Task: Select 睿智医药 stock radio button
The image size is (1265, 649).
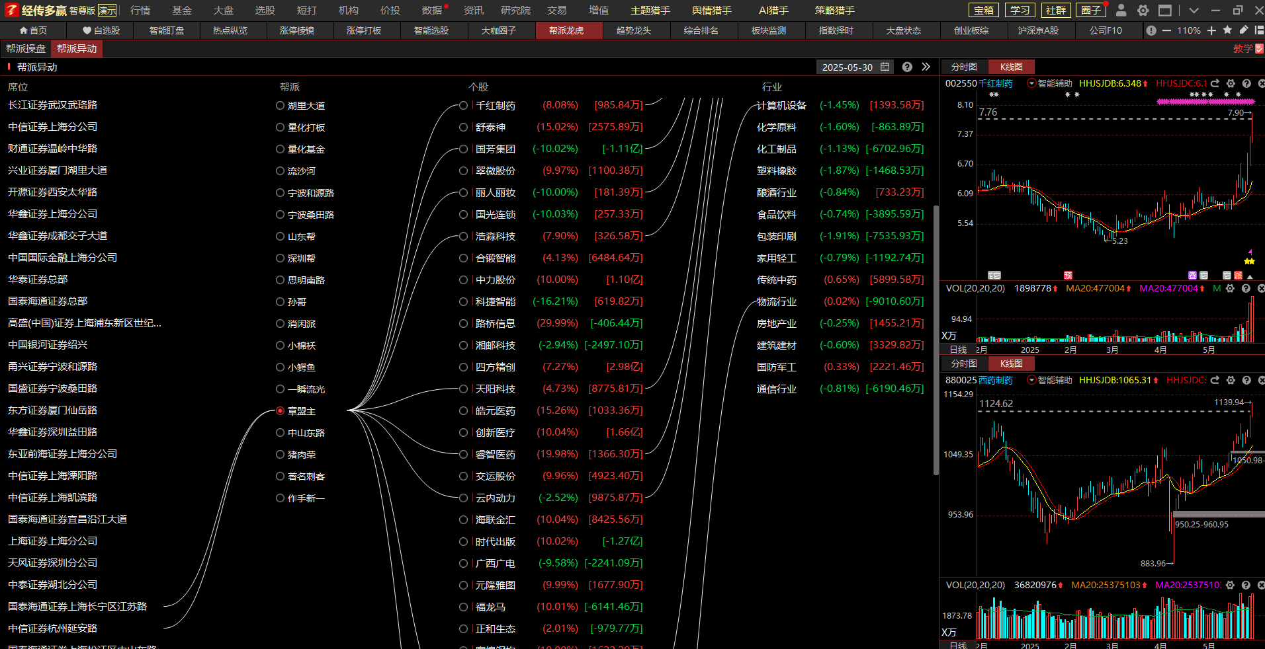Action: tap(463, 455)
